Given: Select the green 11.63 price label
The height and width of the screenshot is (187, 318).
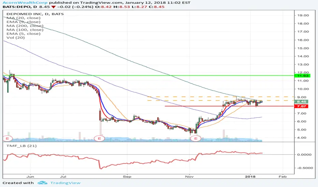Looking at the screenshot, I should pos(302,75).
